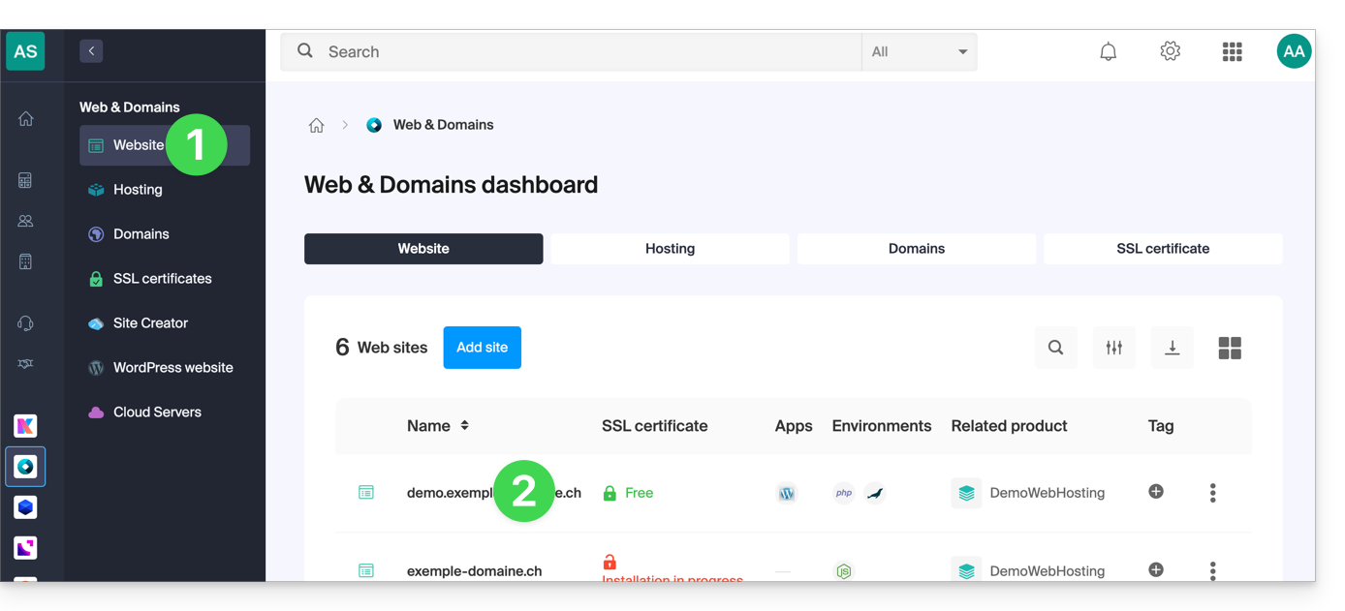
Task: Collapse the sidebar using chevron button
Action: tap(91, 51)
